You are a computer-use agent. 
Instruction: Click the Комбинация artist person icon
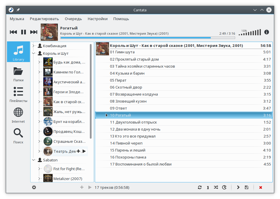click(x=40, y=46)
